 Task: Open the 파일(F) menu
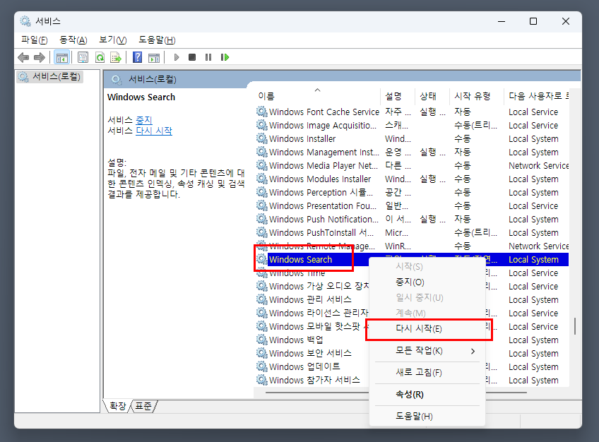coord(35,40)
